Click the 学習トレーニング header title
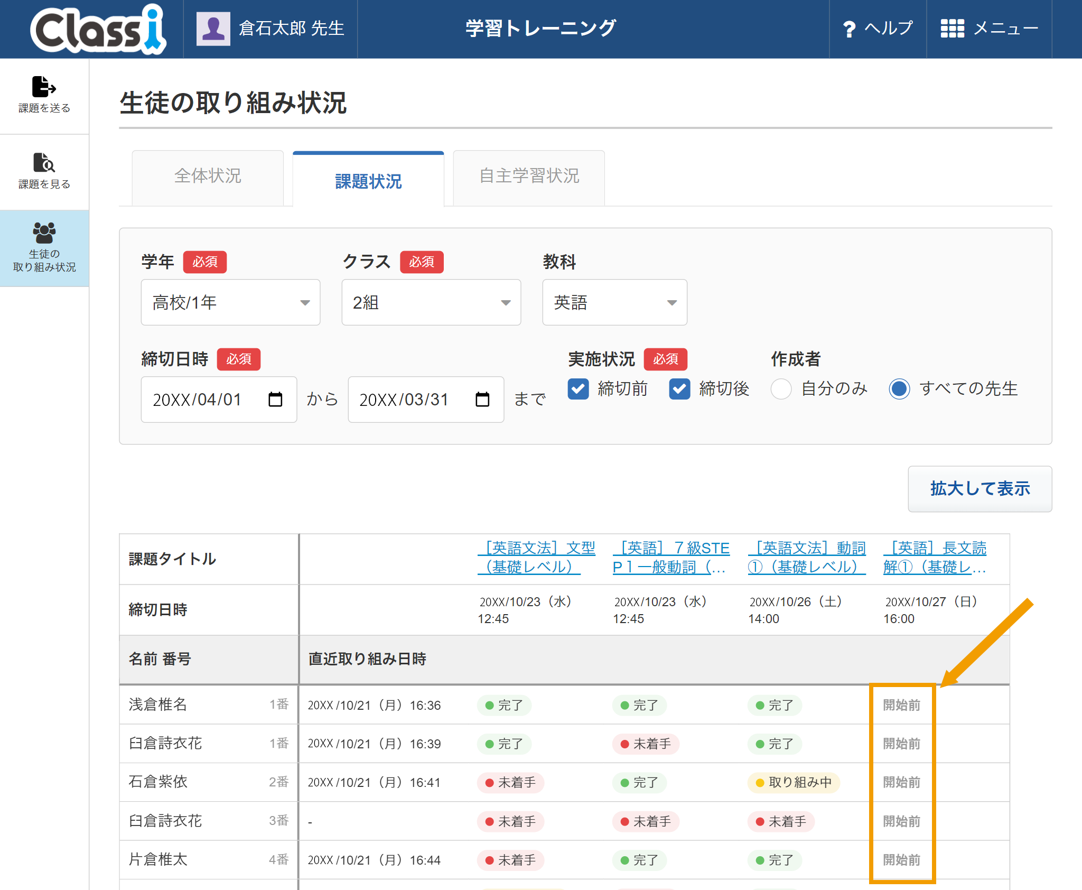This screenshot has height=890, width=1082. point(540,29)
